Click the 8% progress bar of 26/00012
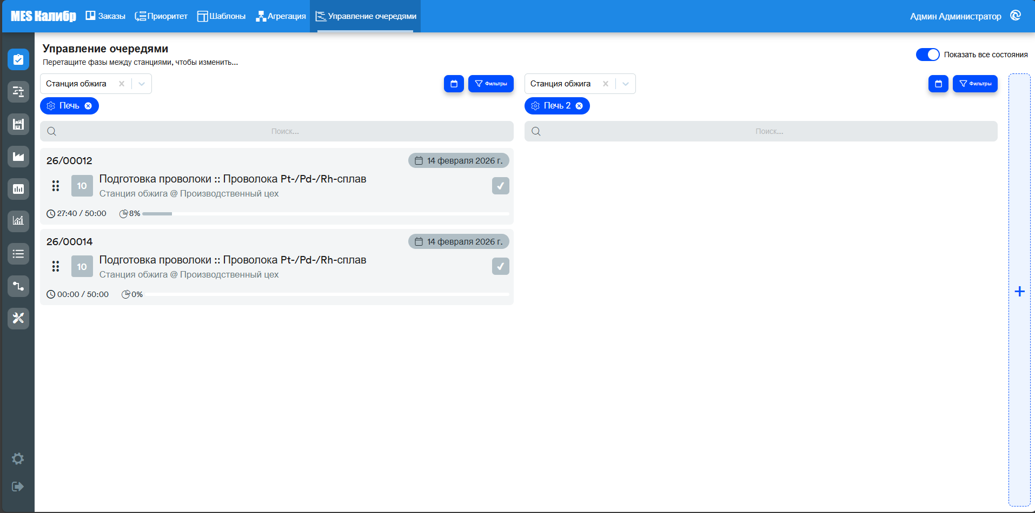 [326, 214]
